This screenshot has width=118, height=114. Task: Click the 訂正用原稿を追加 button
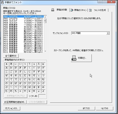(15, 102)
